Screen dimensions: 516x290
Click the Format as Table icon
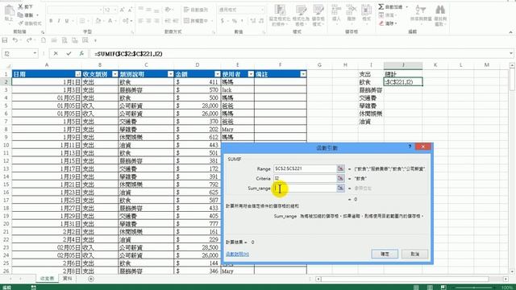tap(301, 10)
